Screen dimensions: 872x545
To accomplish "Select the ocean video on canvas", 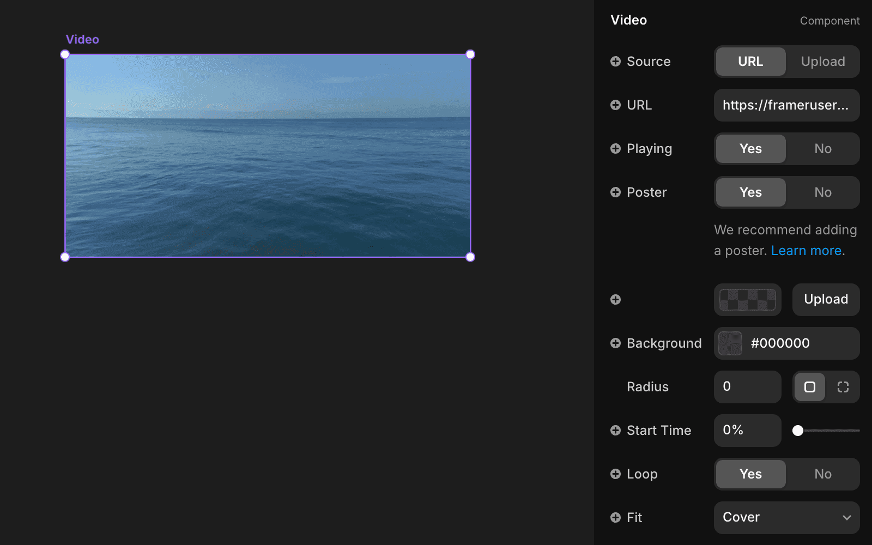I will (268, 156).
